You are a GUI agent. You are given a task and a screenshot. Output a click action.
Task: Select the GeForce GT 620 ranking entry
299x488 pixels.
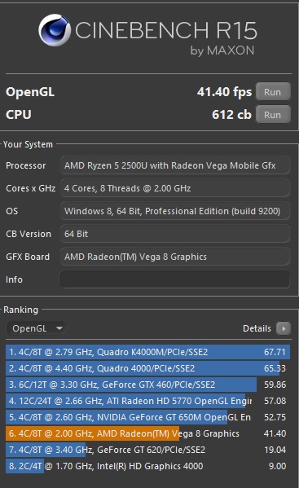click(147, 450)
